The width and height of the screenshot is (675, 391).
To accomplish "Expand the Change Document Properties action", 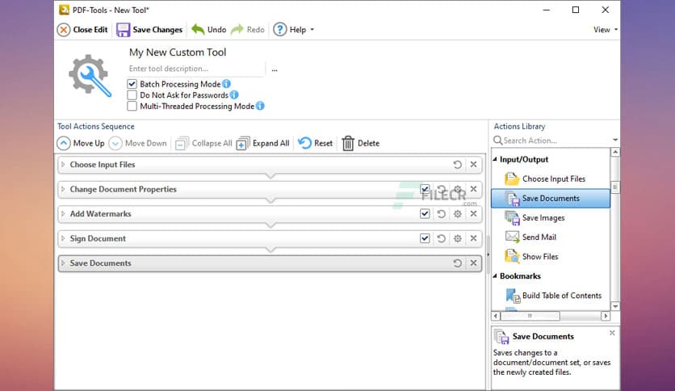I will [x=63, y=189].
